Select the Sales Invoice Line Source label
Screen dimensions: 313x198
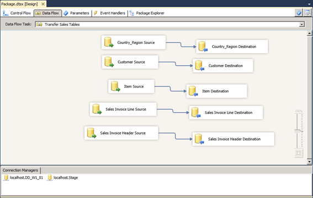[x=126, y=109]
